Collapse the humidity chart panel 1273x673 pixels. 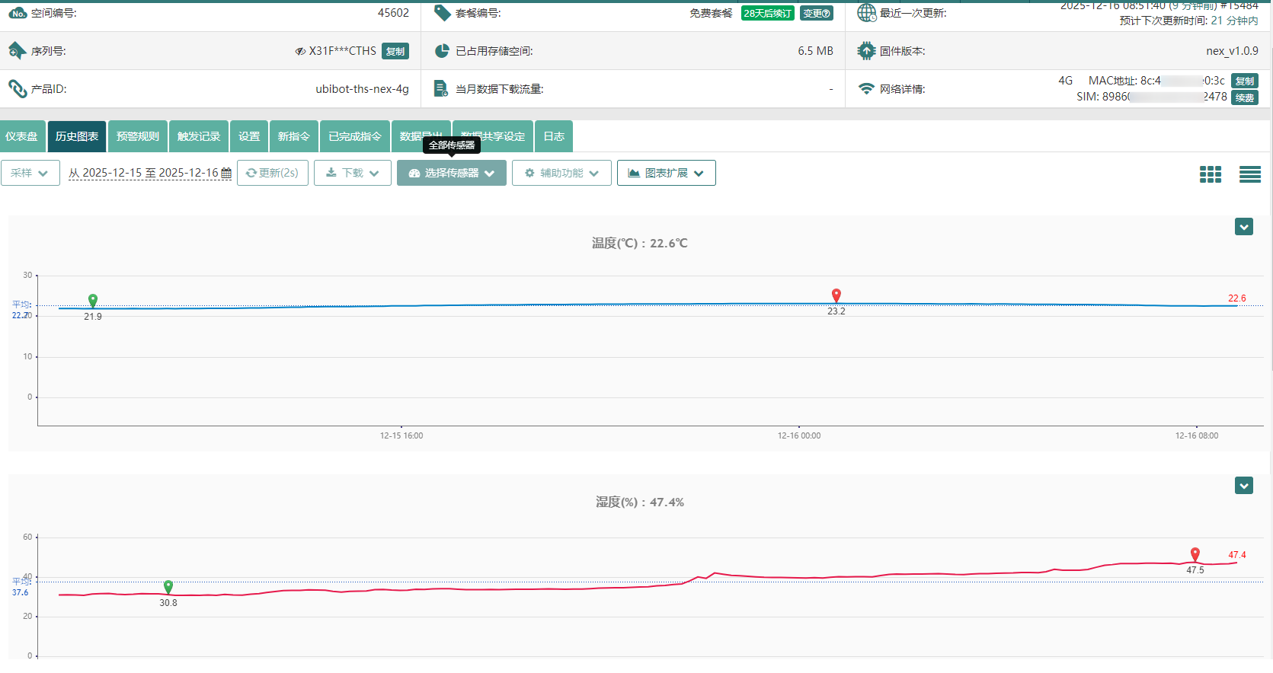[x=1243, y=486]
